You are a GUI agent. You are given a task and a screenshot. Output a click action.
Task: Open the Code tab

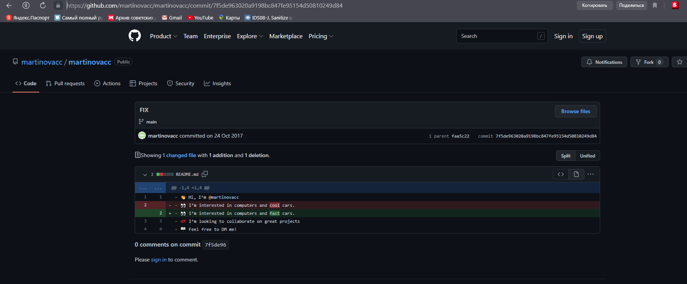(x=26, y=83)
